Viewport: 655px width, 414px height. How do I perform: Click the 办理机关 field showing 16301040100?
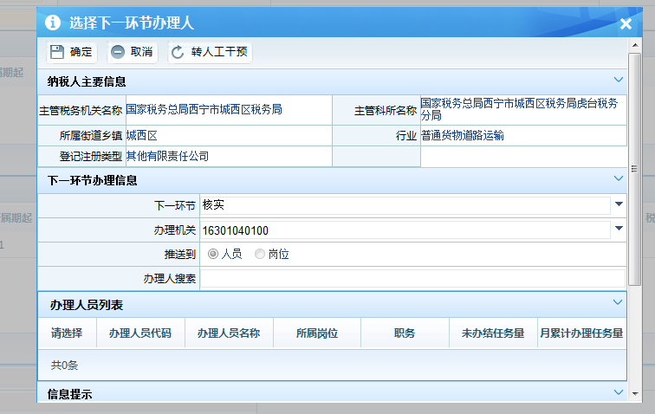pos(405,230)
